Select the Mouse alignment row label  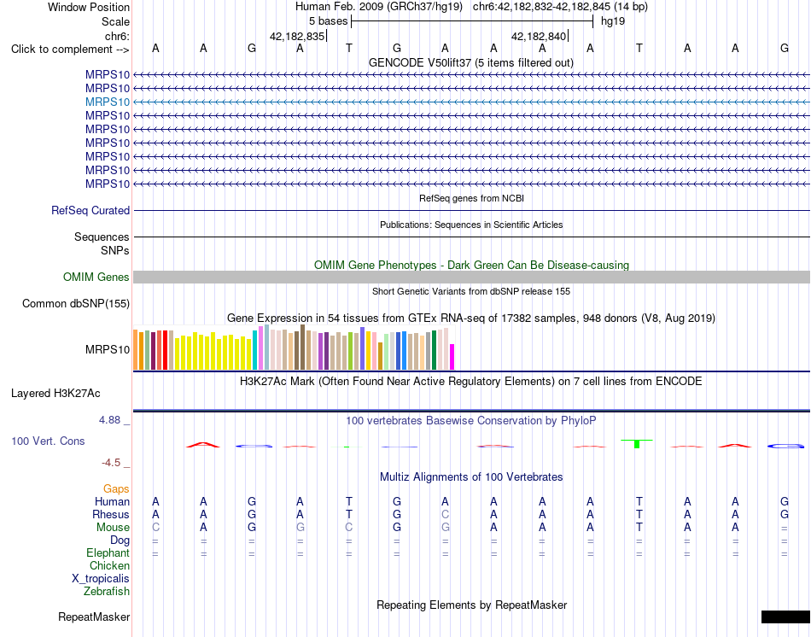coord(113,528)
